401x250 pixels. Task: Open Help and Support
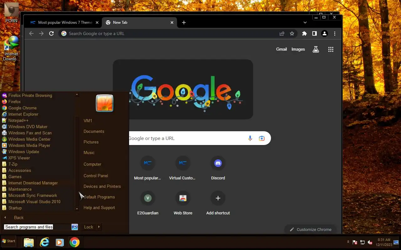99,207
